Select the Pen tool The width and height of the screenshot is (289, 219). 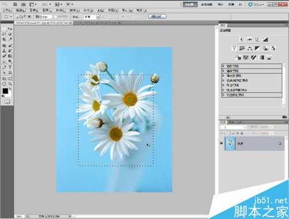click(x=4, y=68)
